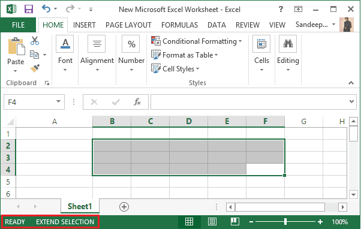Image resolution: width=361 pixels, height=229 pixels.
Task: Open the FILE tab
Action: [18, 25]
